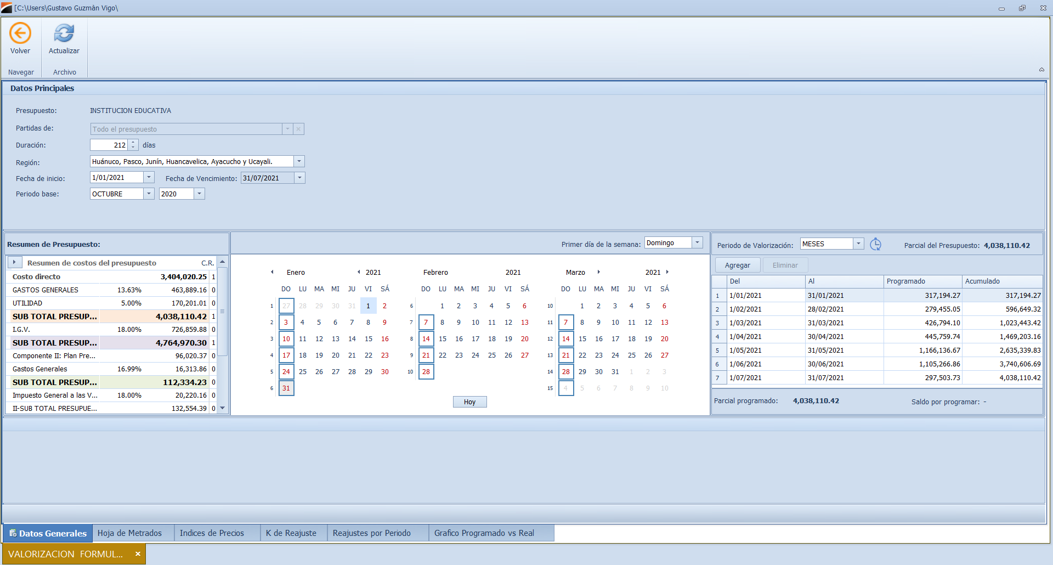
Task: Clear Partidas de field with X icon
Action: tap(298, 129)
